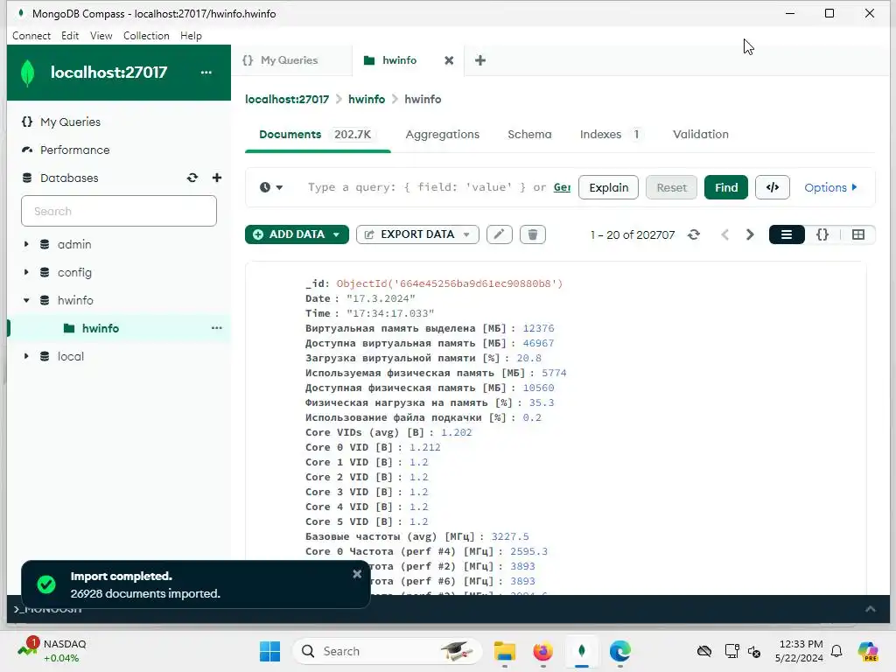
Task: Click the MongoDB leaf logo in the sidebar
Action: pyautogui.click(x=27, y=73)
